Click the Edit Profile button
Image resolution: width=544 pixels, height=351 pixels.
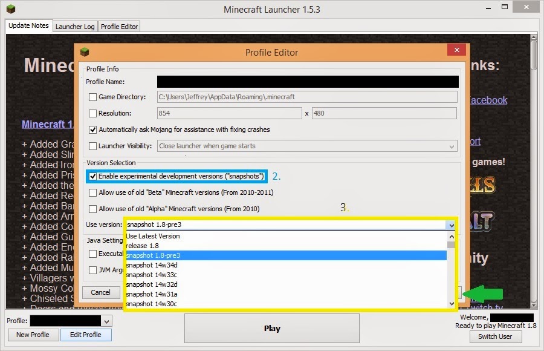[86, 335]
